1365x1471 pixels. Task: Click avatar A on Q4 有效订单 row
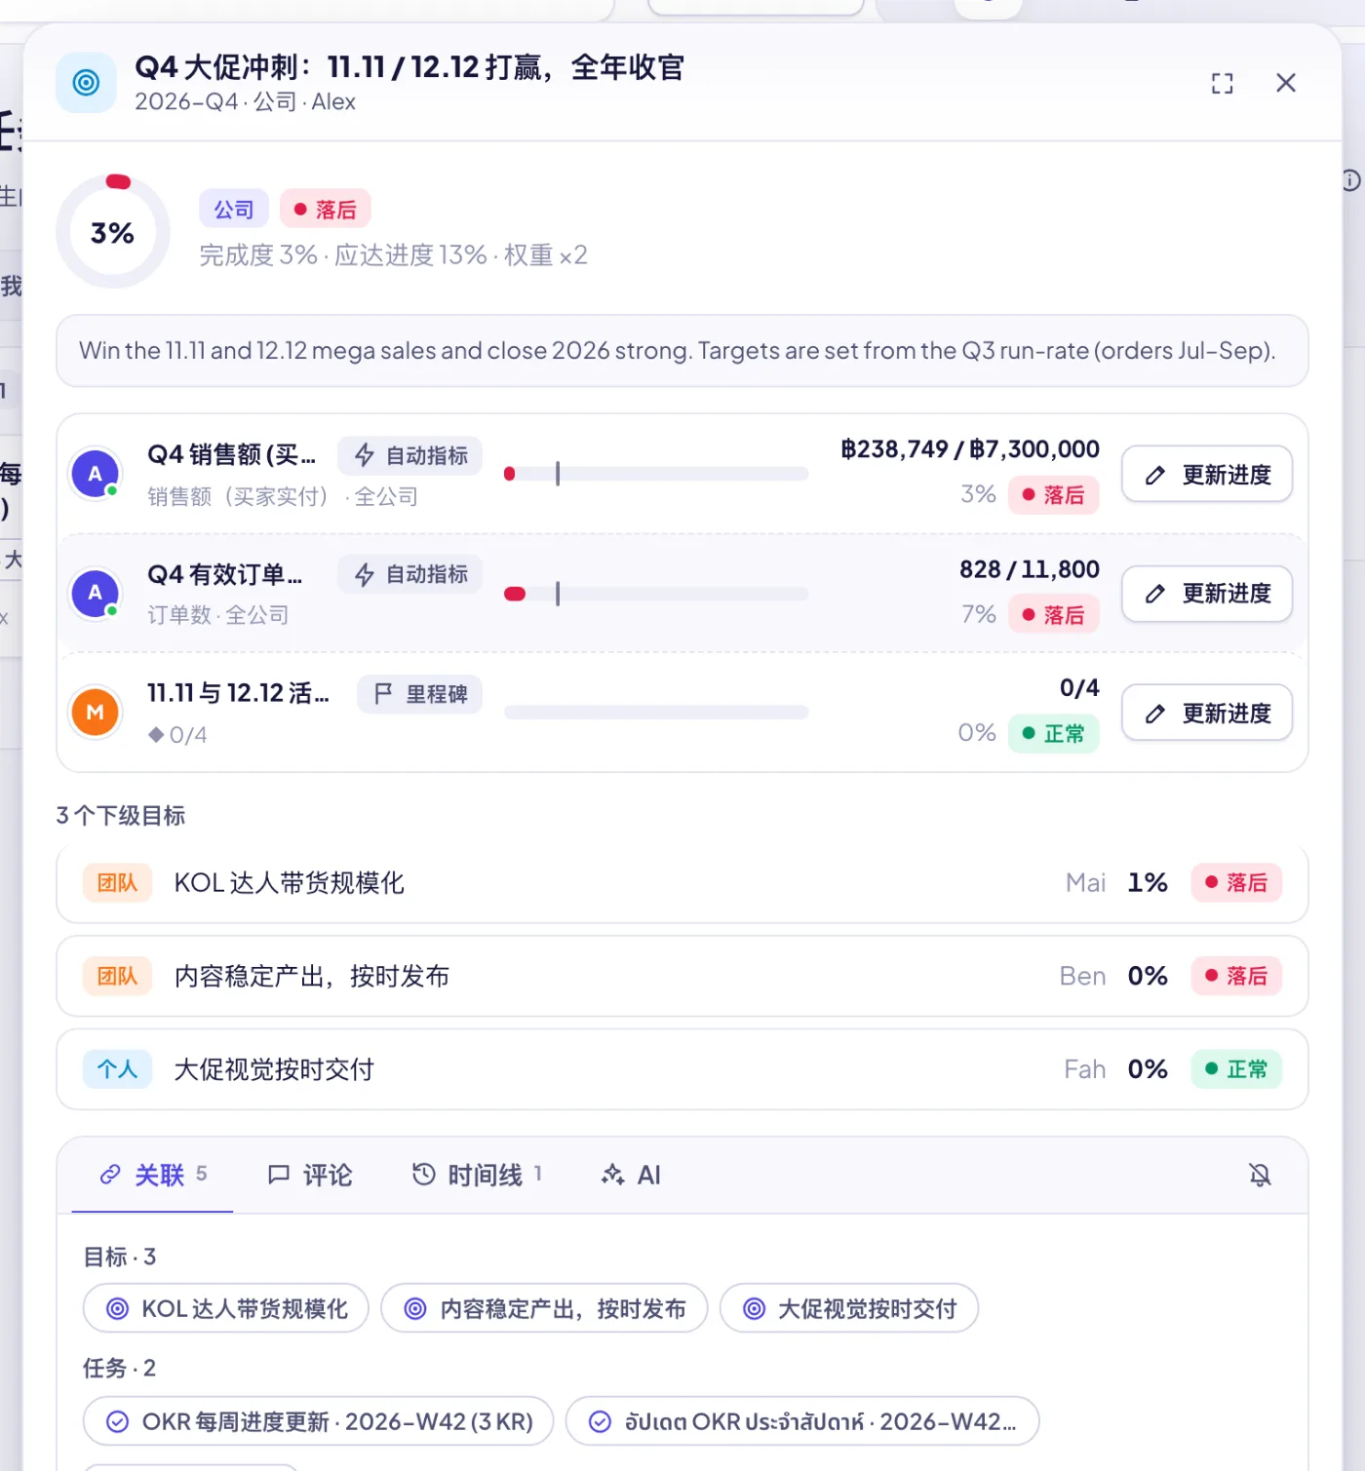point(95,593)
